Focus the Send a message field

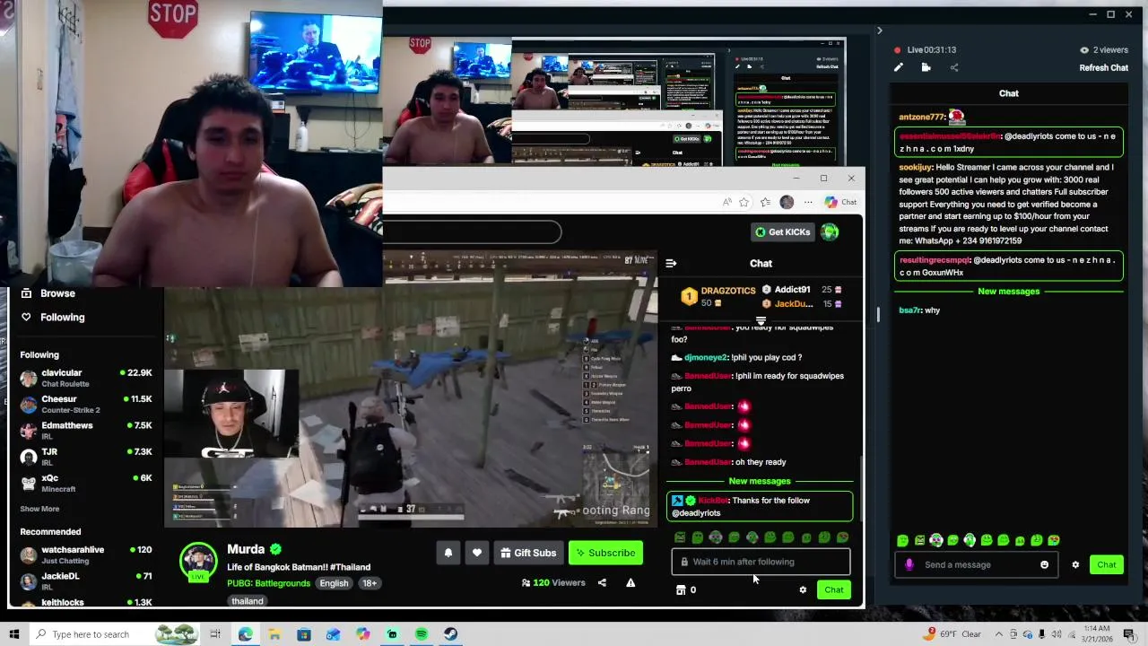(x=976, y=564)
